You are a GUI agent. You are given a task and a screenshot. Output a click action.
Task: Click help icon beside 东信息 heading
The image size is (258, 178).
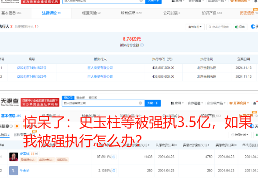pos(11,127)
